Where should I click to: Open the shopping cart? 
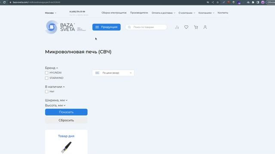click(196, 27)
